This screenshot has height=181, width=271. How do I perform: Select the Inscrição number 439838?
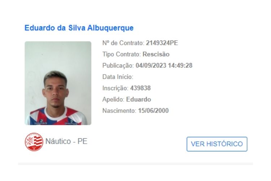[x=140, y=88]
